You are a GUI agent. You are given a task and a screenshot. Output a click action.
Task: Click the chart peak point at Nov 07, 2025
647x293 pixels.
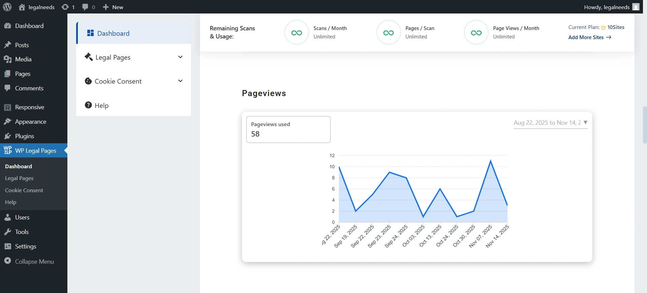491,161
